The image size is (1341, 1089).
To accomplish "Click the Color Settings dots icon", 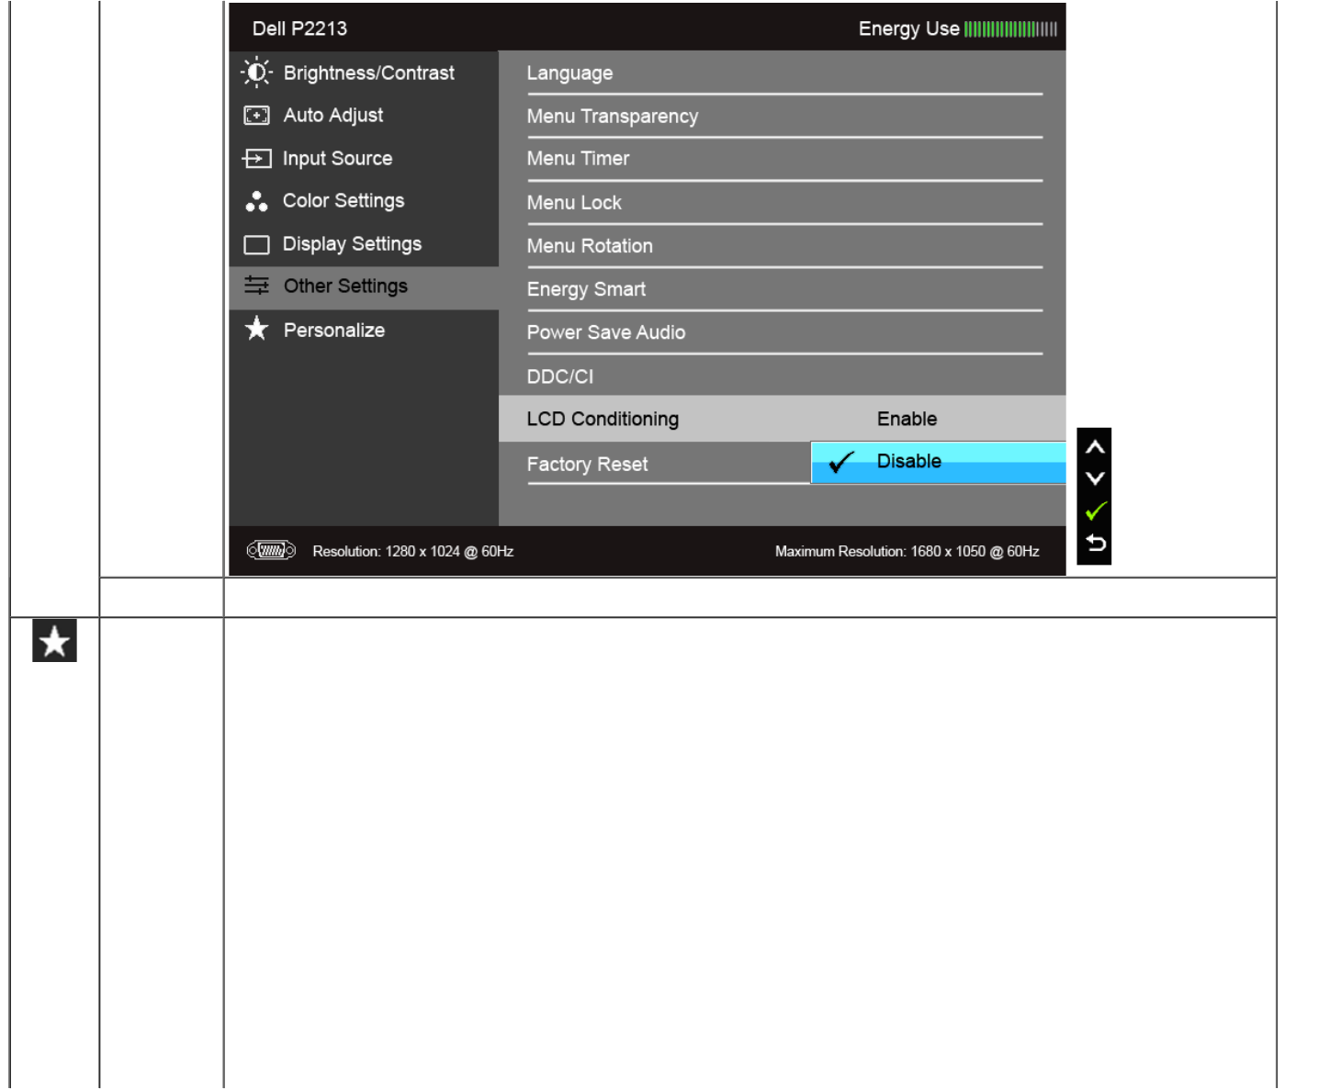I will pyautogui.click(x=256, y=201).
